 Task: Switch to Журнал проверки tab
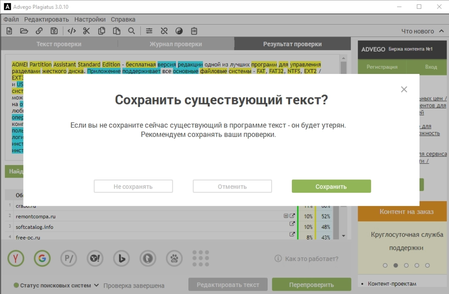click(176, 44)
